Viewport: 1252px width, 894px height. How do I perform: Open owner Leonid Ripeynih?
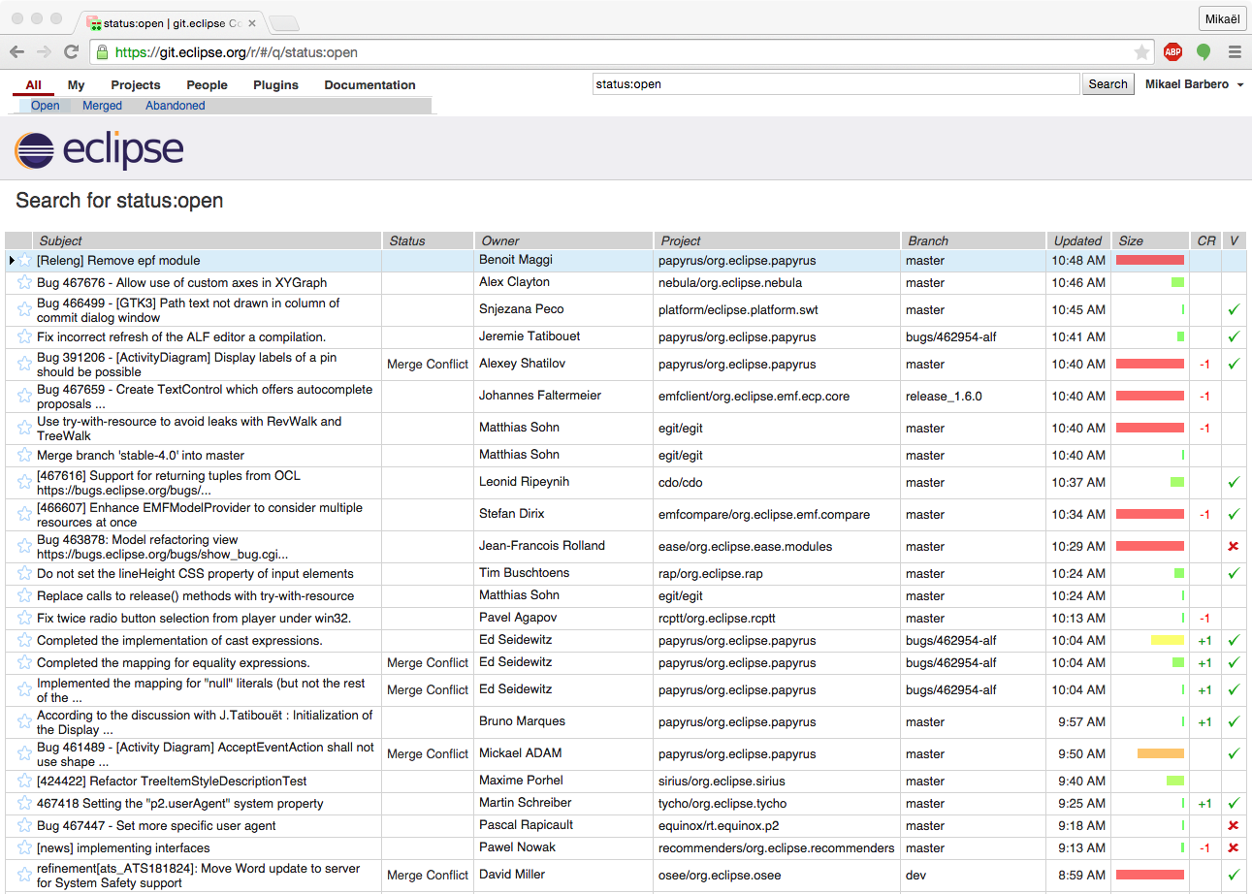click(x=524, y=481)
